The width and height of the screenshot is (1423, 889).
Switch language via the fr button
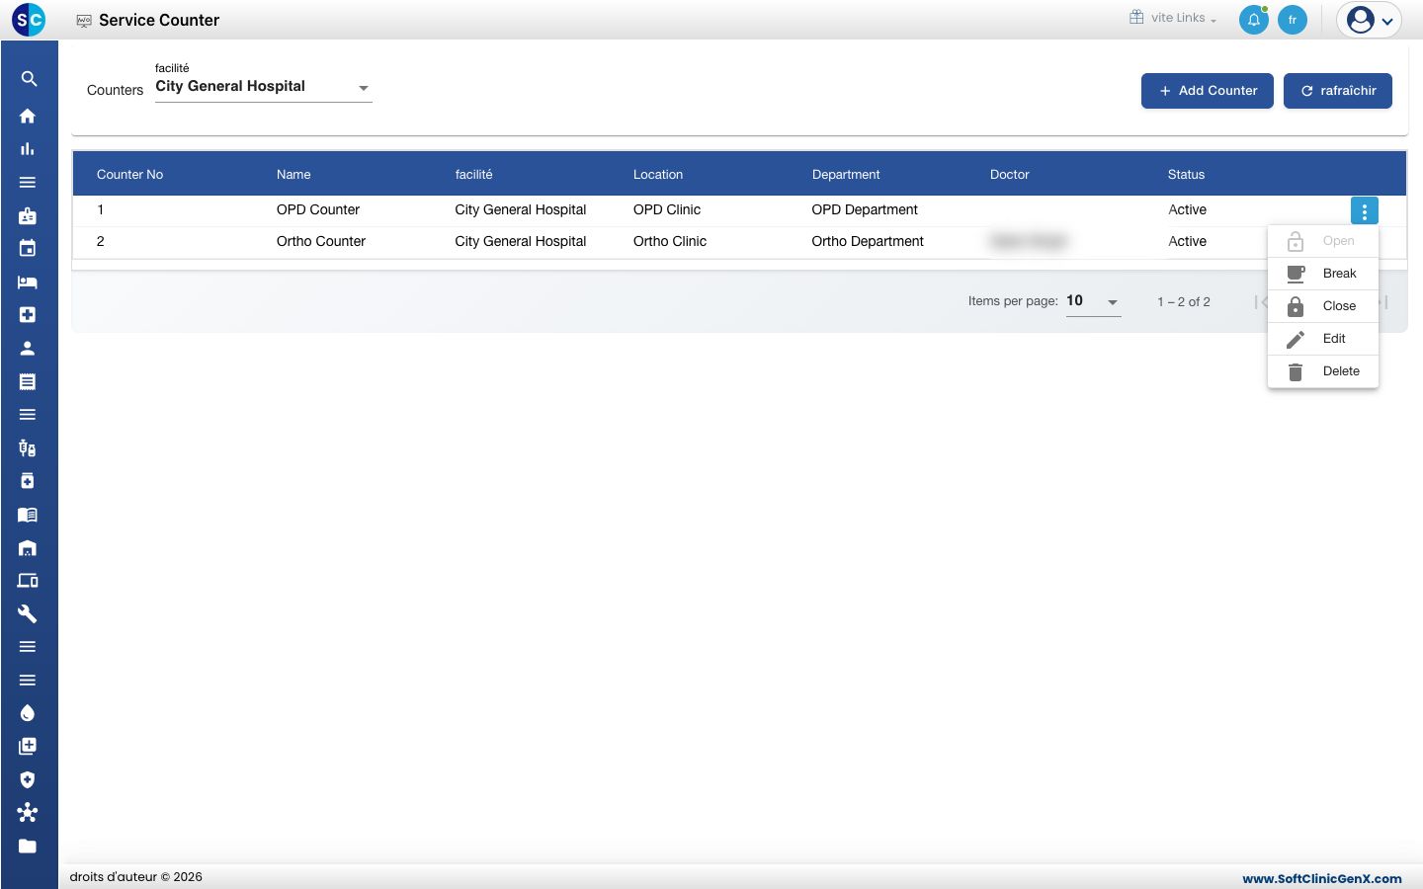pyautogui.click(x=1293, y=20)
